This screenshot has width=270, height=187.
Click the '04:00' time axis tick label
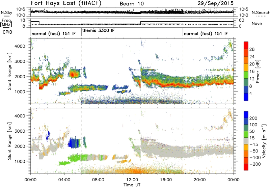[64, 180]
